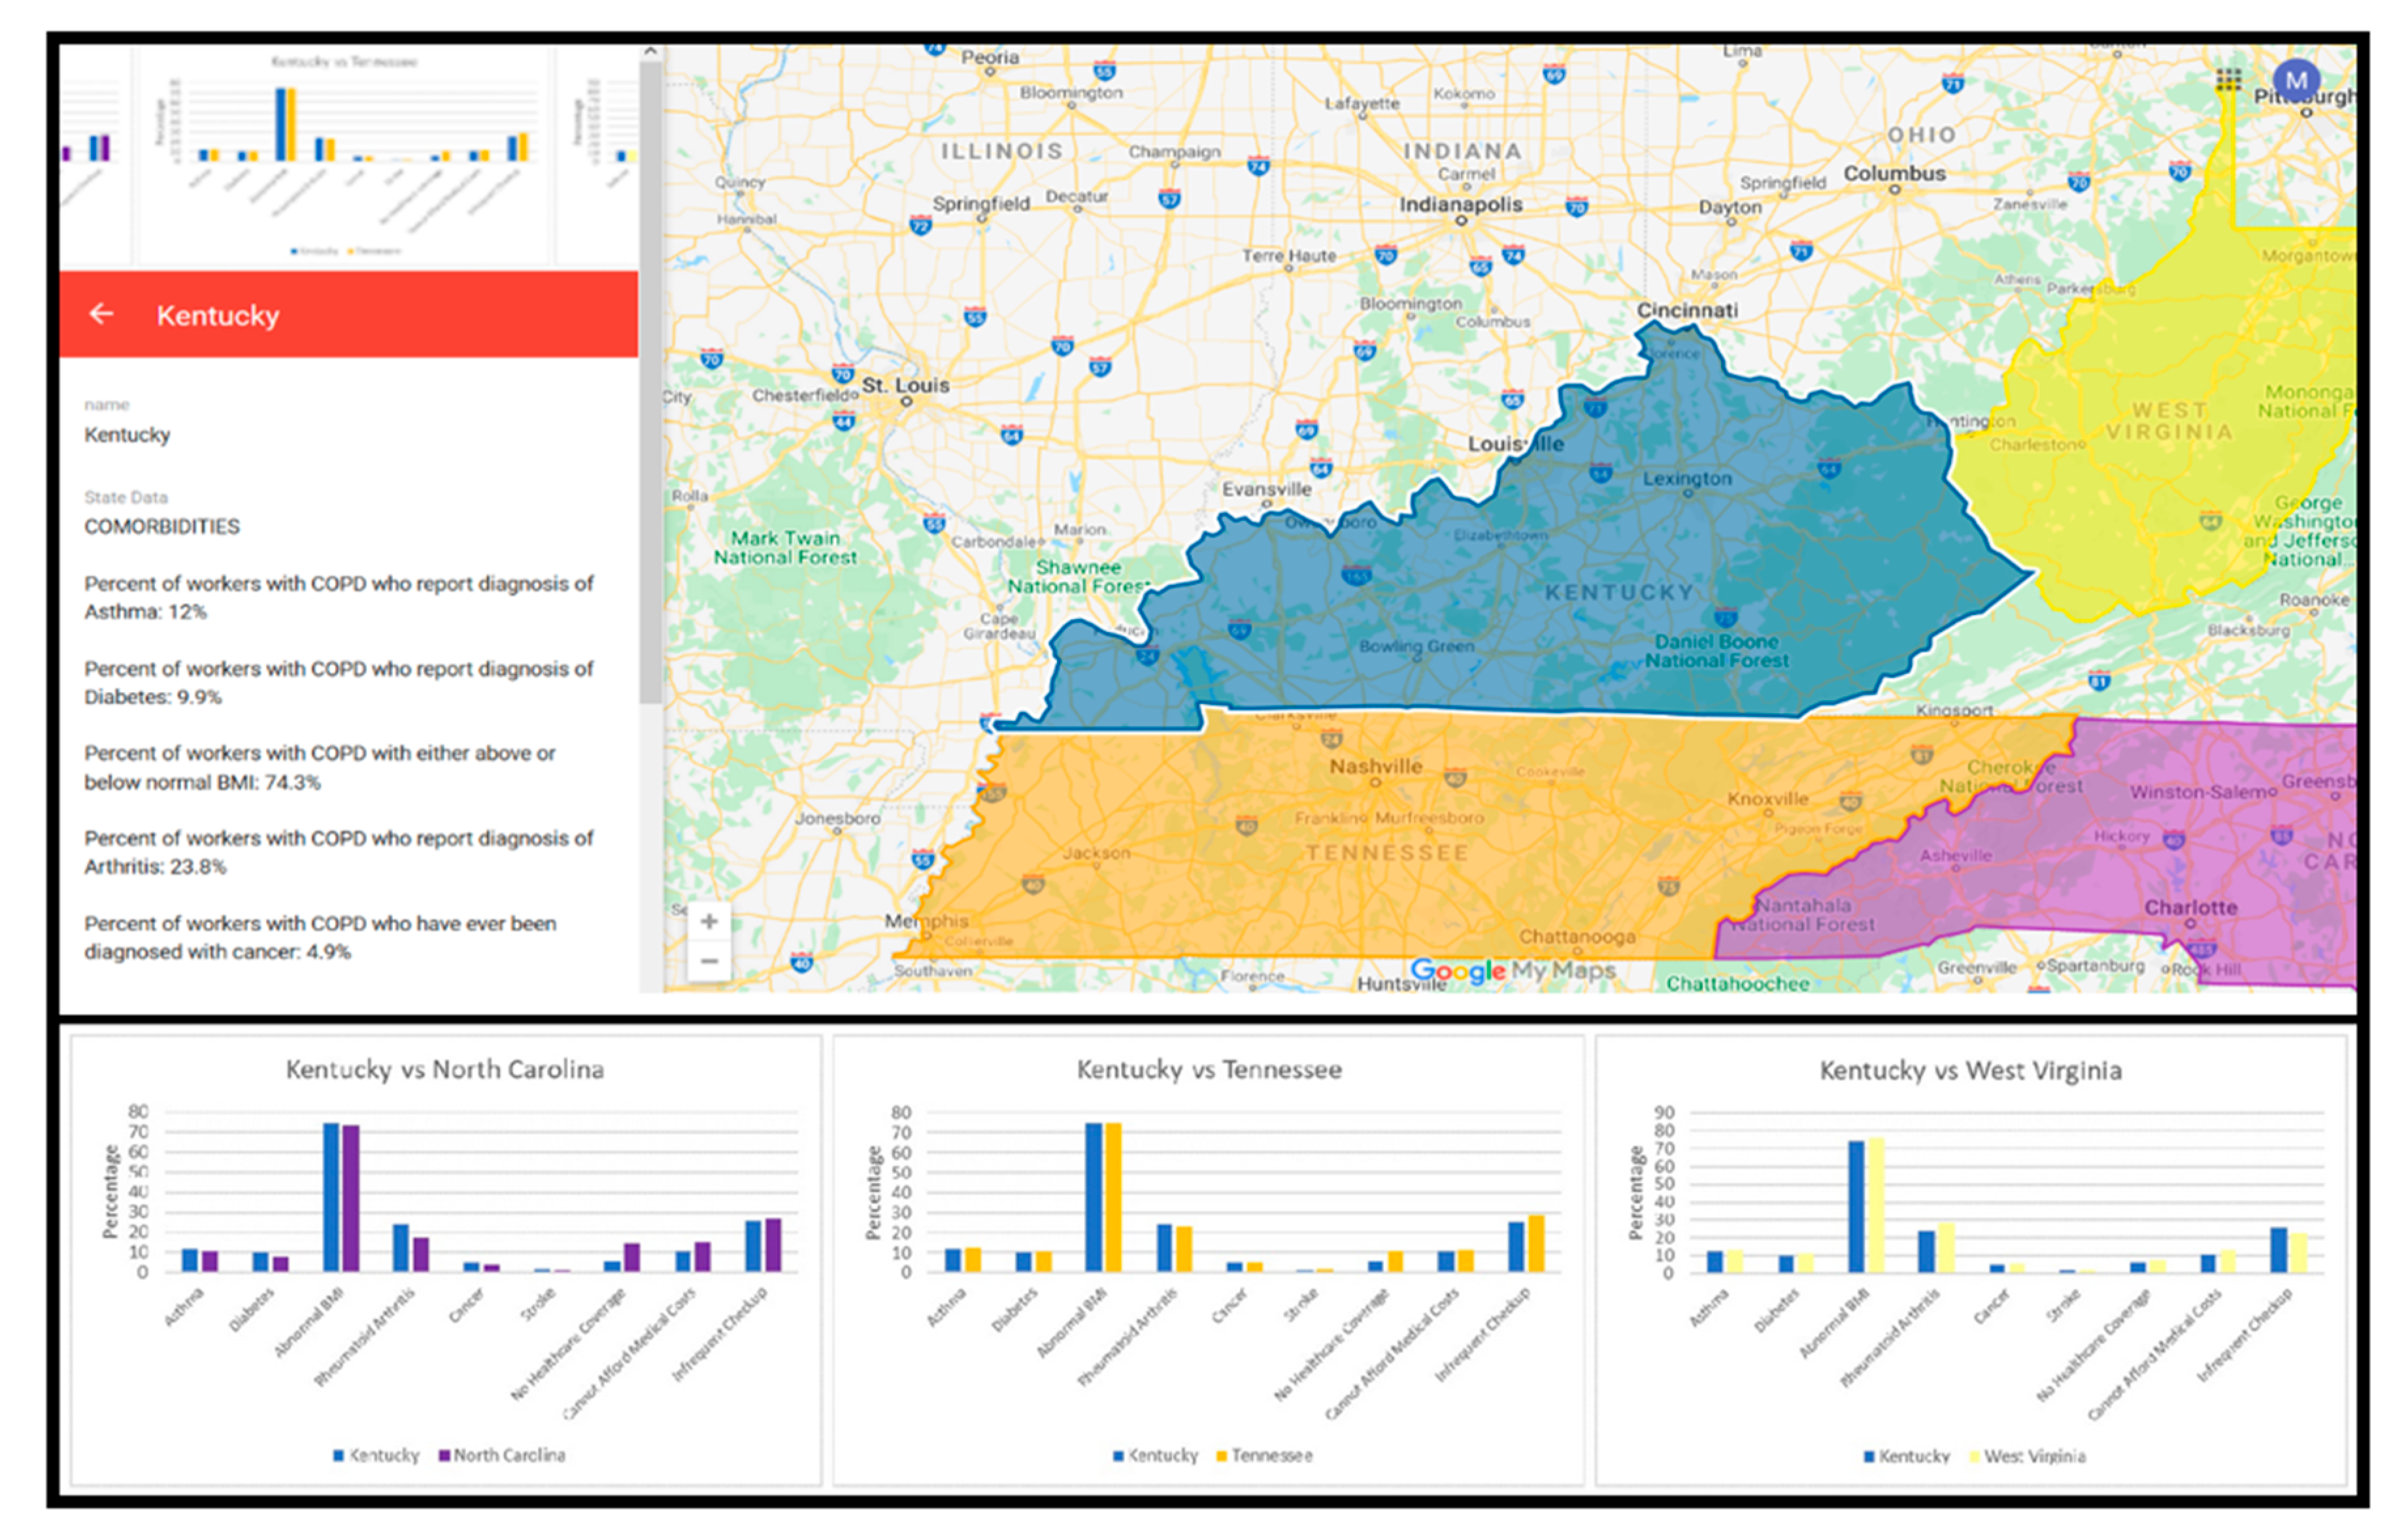Click the purple M account avatar
The height and width of the screenshot is (1536, 2408).
click(x=2296, y=80)
